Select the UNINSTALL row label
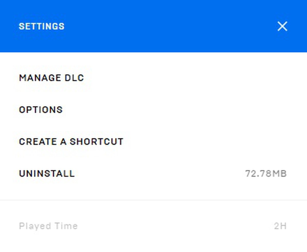 click(47, 174)
